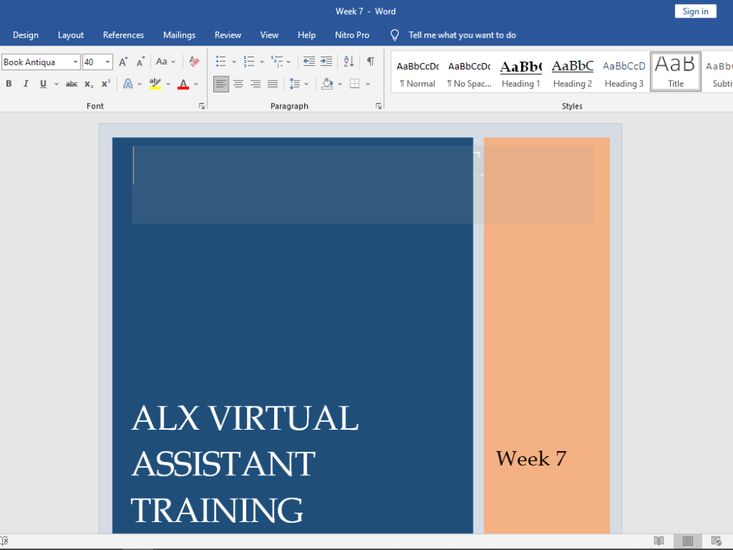Increase paragraph indent
Screen dimensions: 733x550
326,62
